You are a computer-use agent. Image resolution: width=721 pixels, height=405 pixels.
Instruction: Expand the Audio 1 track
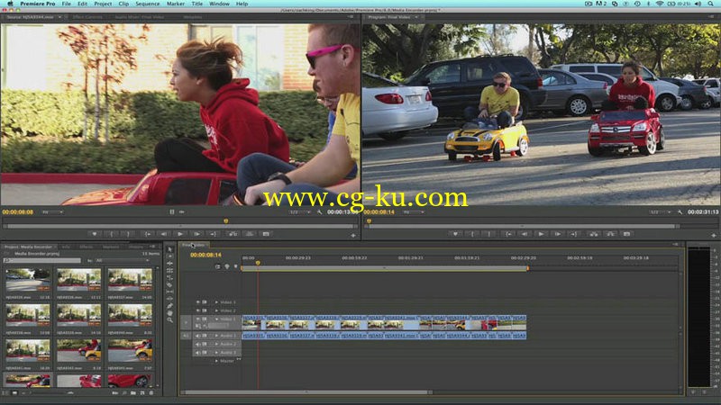click(216, 336)
